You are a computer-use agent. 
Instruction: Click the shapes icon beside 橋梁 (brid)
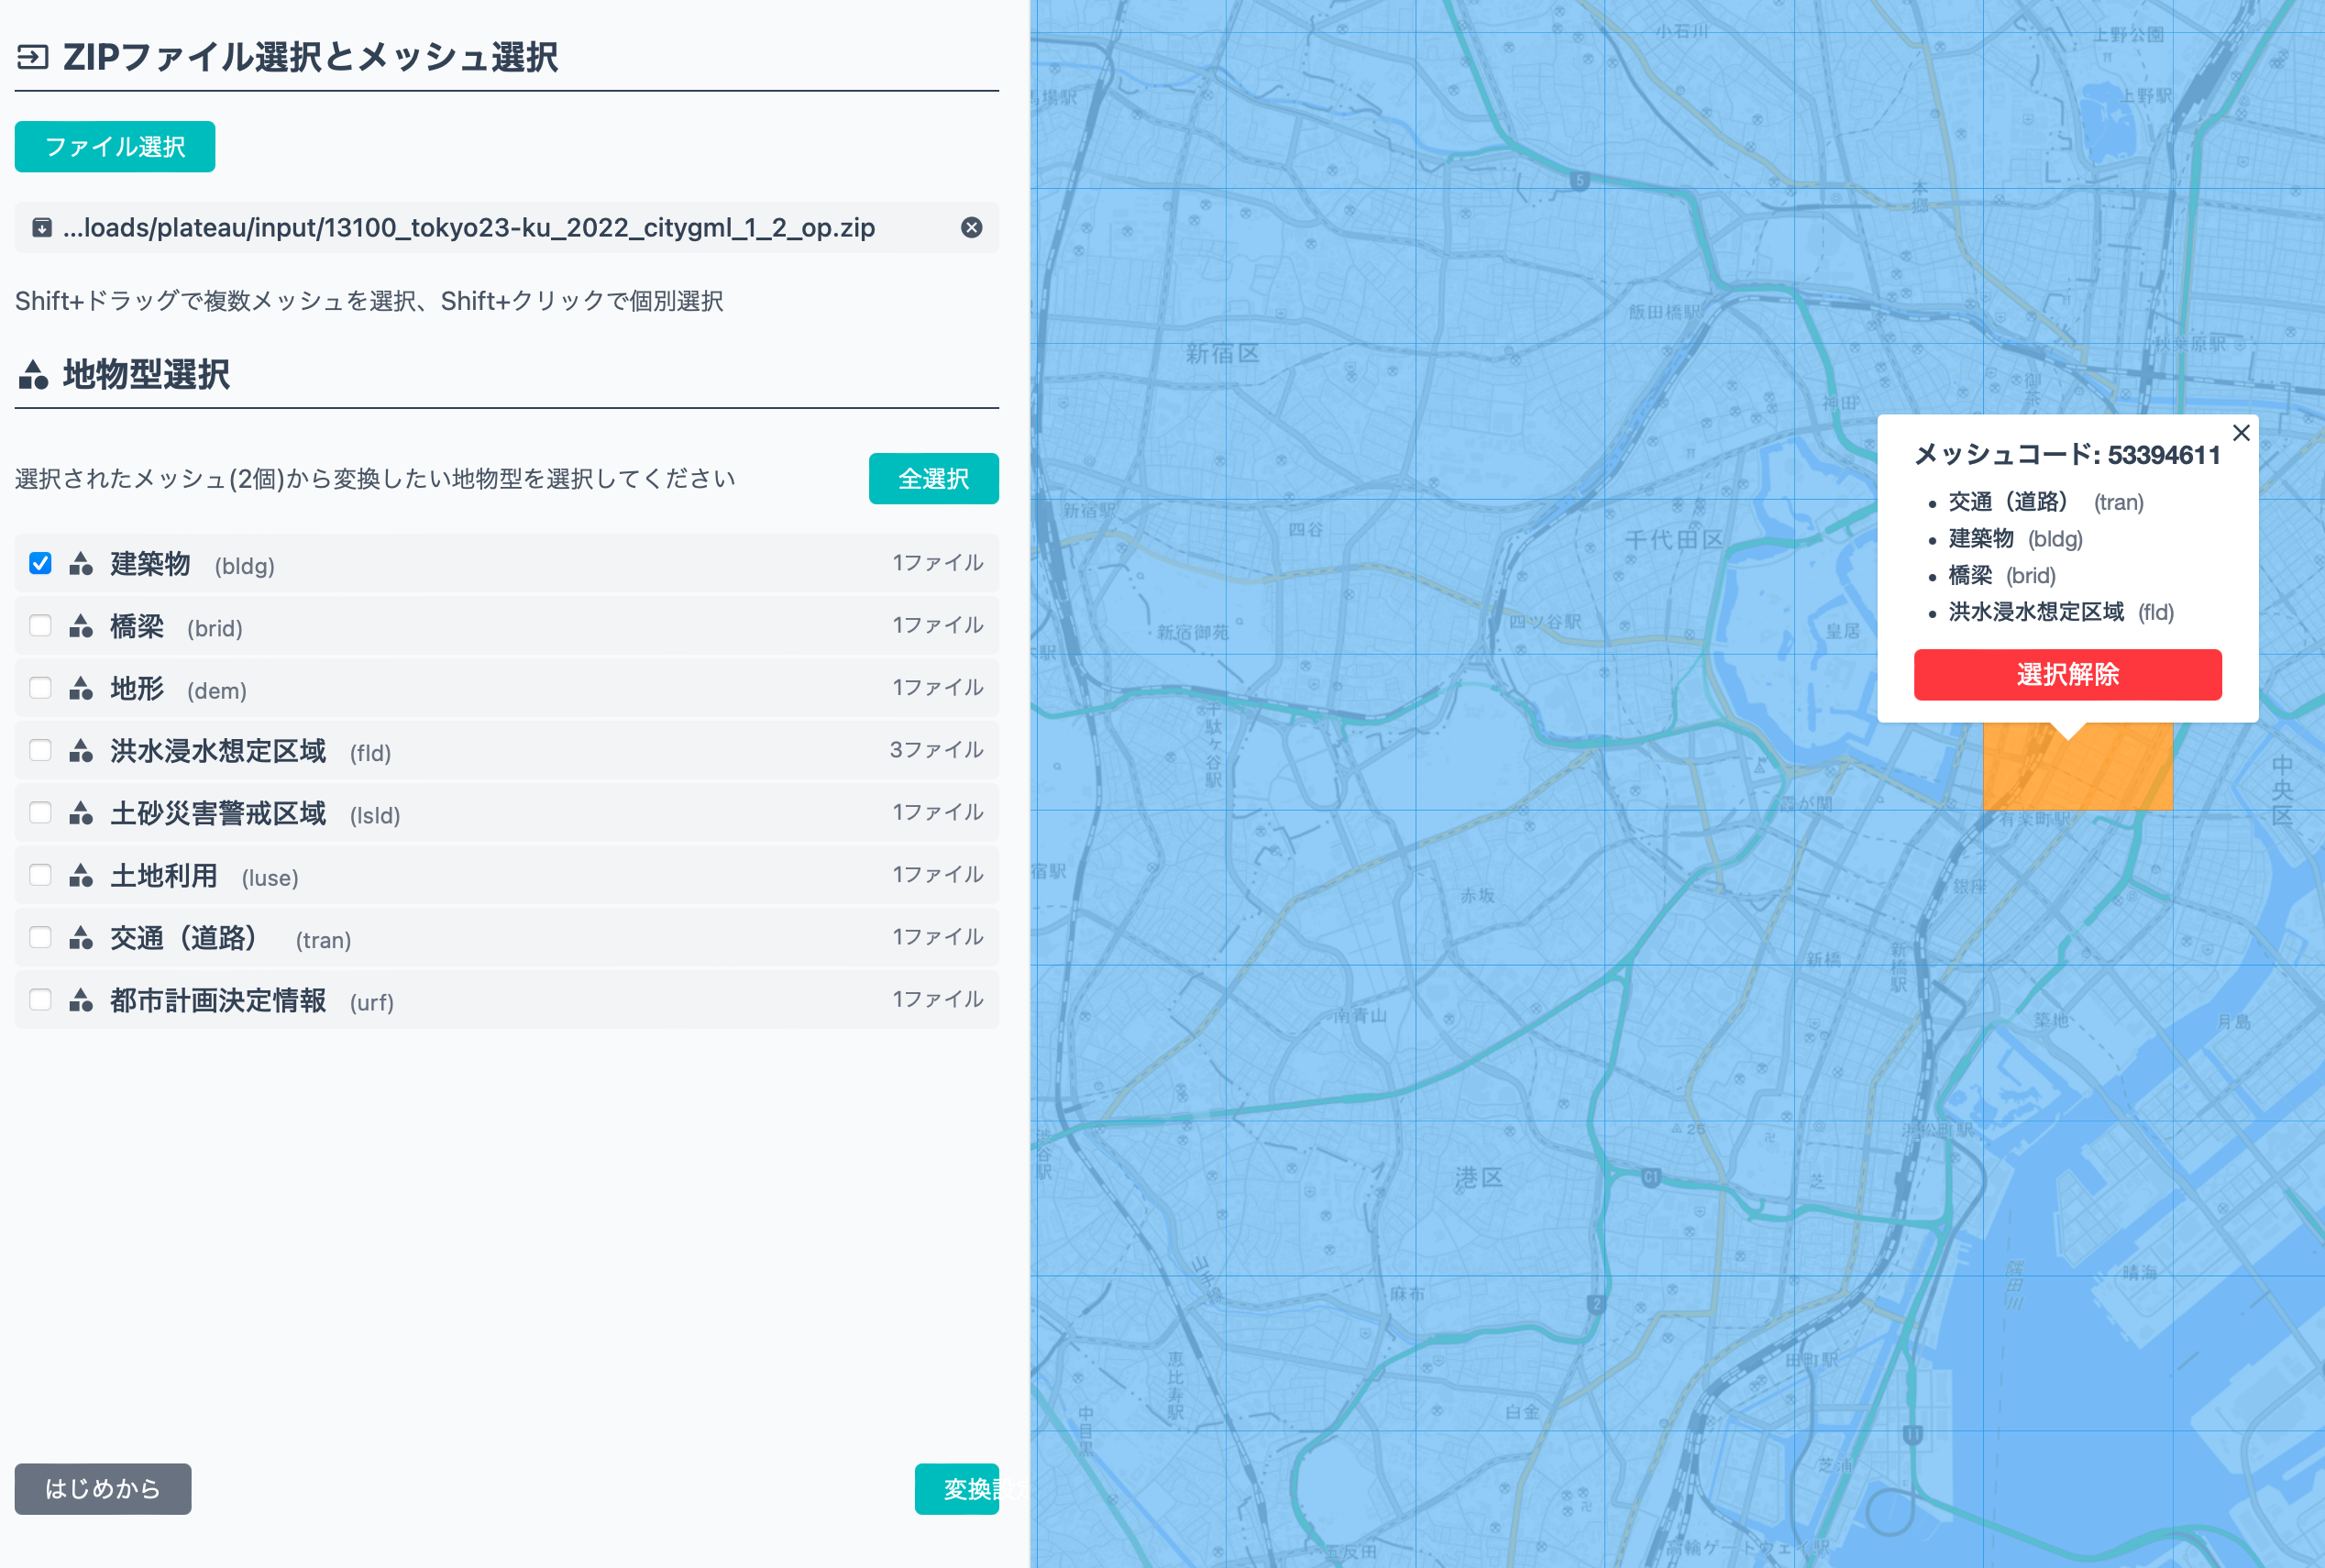(81, 627)
